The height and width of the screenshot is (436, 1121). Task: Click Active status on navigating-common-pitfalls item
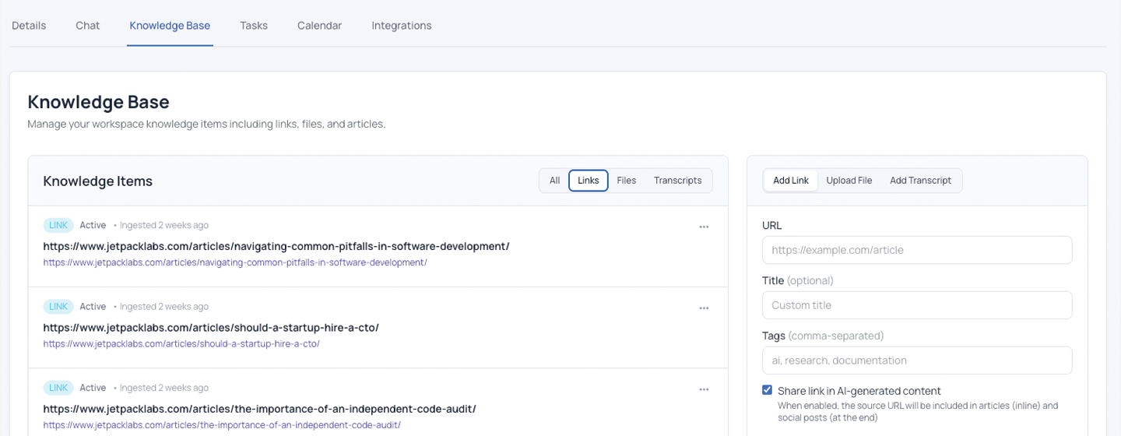(x=93, y=225)
